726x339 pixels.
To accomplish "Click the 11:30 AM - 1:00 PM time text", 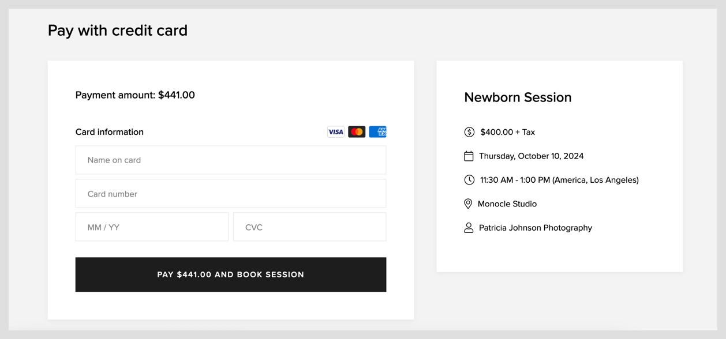I will 558,179.
